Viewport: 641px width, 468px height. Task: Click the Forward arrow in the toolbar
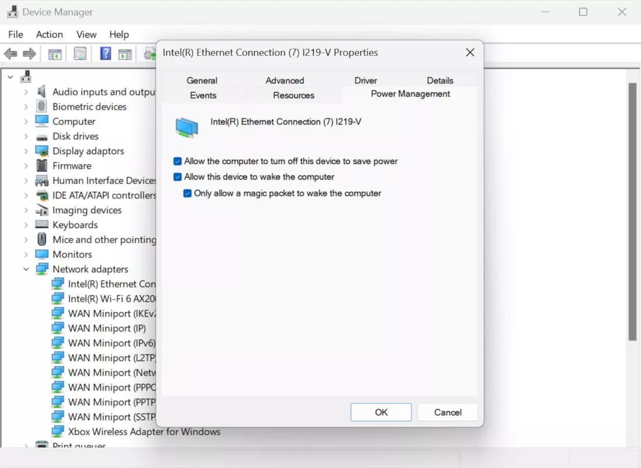(x=29, y=54)
